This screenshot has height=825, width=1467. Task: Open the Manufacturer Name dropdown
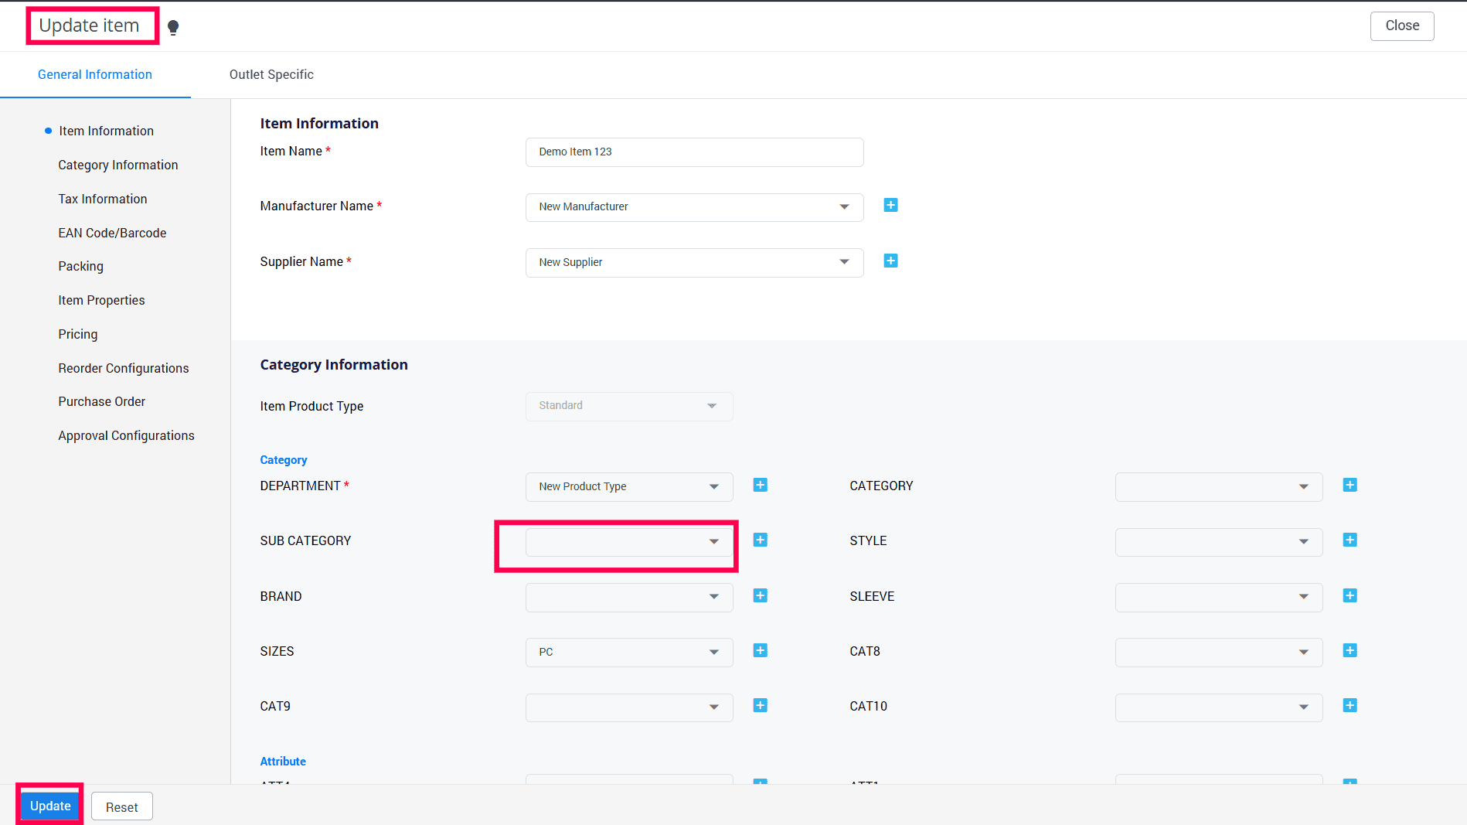pyautogui.click(x=694, y=207)
